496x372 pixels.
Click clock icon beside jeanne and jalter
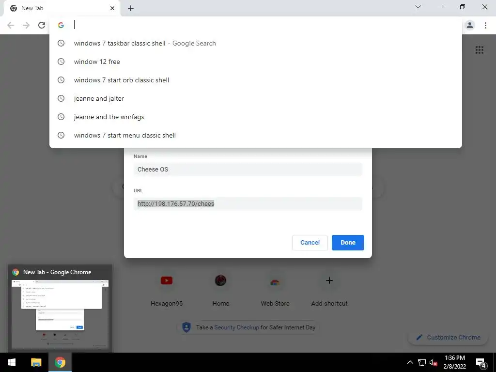61,98
